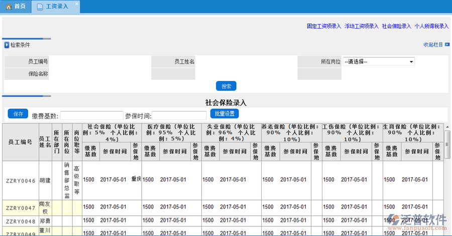
Task: Click the 员工姓名 search field
Action: 246,62
